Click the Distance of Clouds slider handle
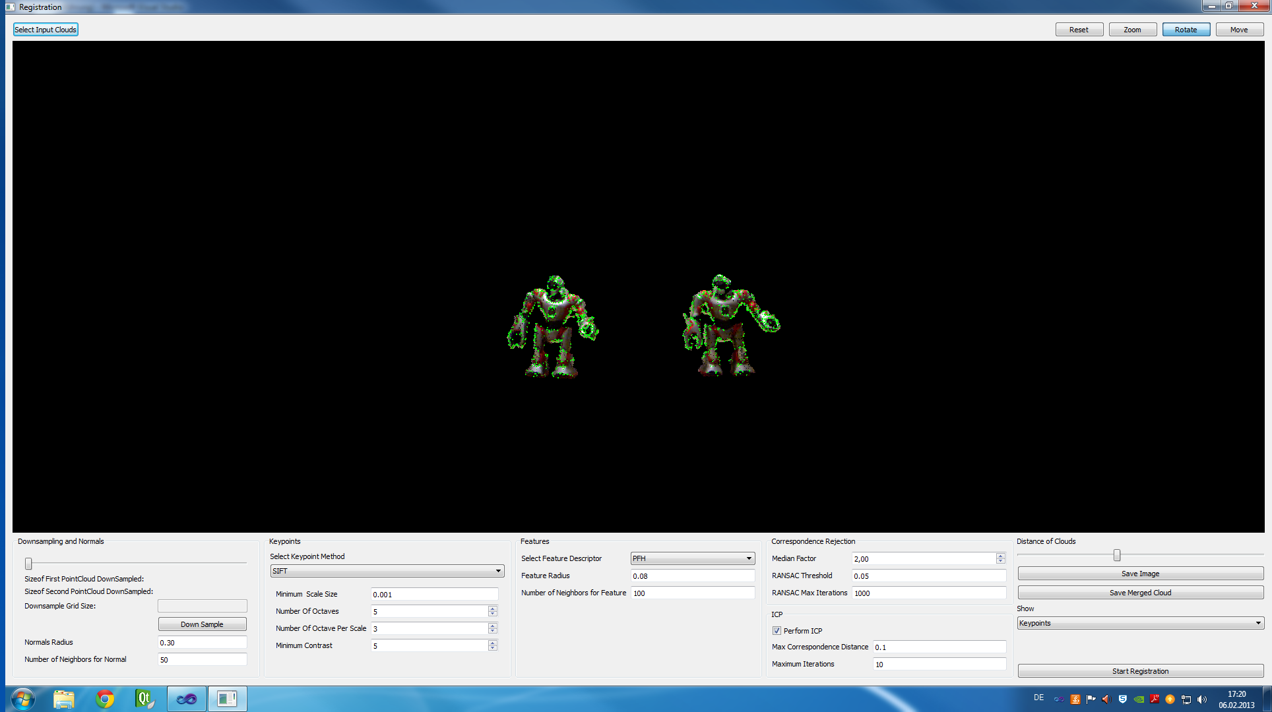This screenshot has height=712, width=1272. (x=1117, y=555)
